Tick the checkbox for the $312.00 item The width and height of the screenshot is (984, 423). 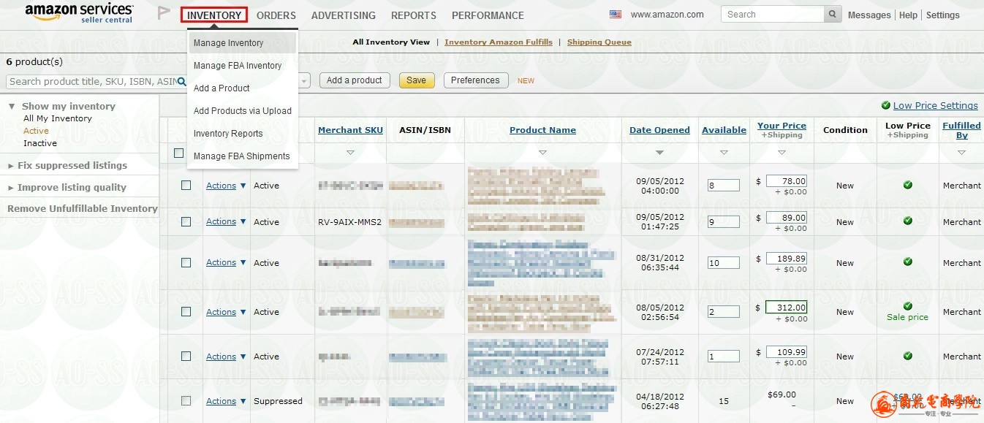[x=186, y=312]
